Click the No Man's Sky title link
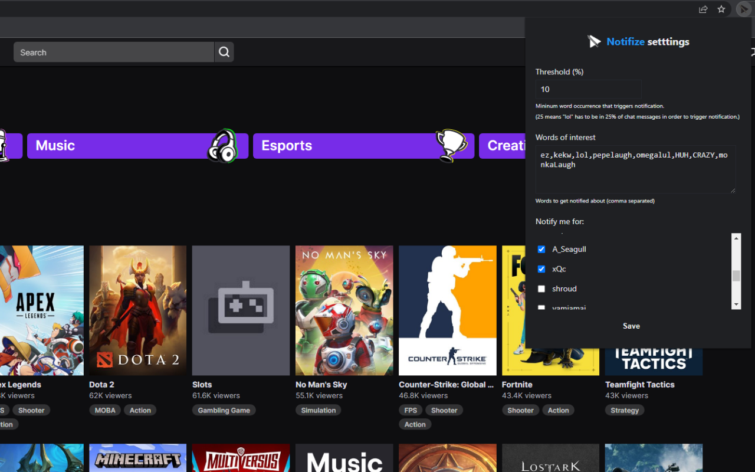Screen dimensions: 755x472 click(321, 384)
